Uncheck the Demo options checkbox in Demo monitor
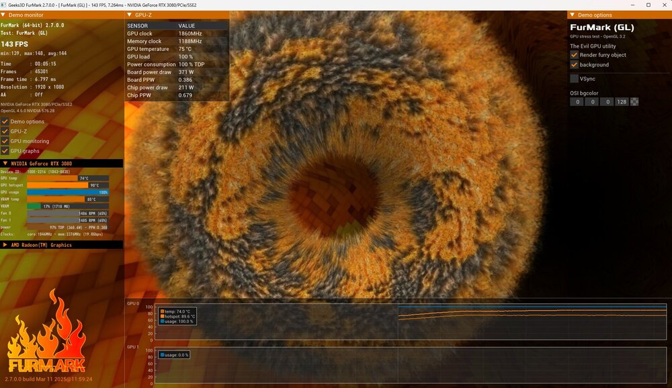672x388 pixels. [5, 122]
